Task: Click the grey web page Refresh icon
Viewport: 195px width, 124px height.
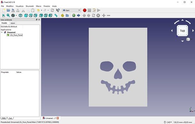Action: click(93, 15)
